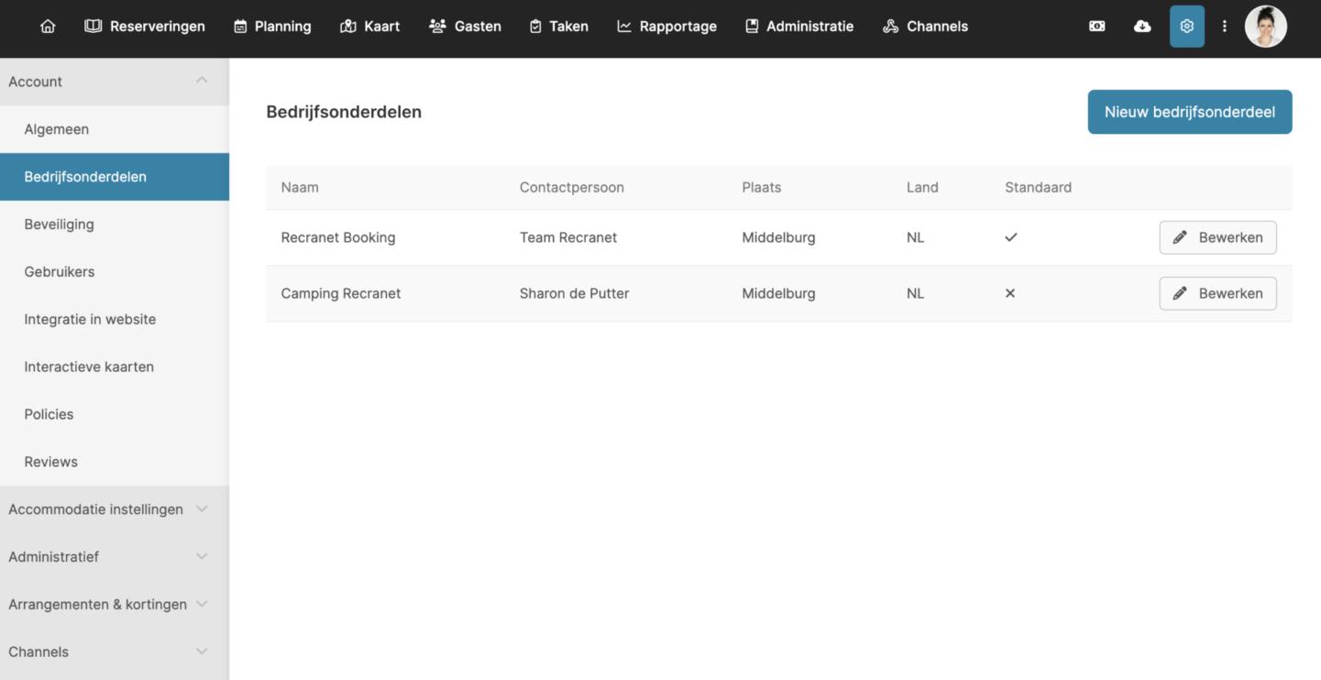Click the home icon in top navigation
Image resolution: width=1321 pixels, height=680 pixels.
coord(48,27)
